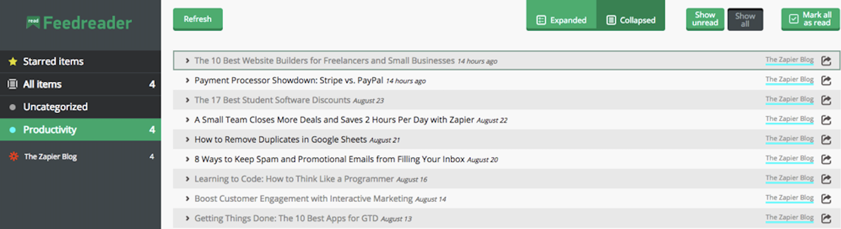This screenshot has height=229, width=841.
Task: Expand the Learning to Code article
Action: [187, 178]
